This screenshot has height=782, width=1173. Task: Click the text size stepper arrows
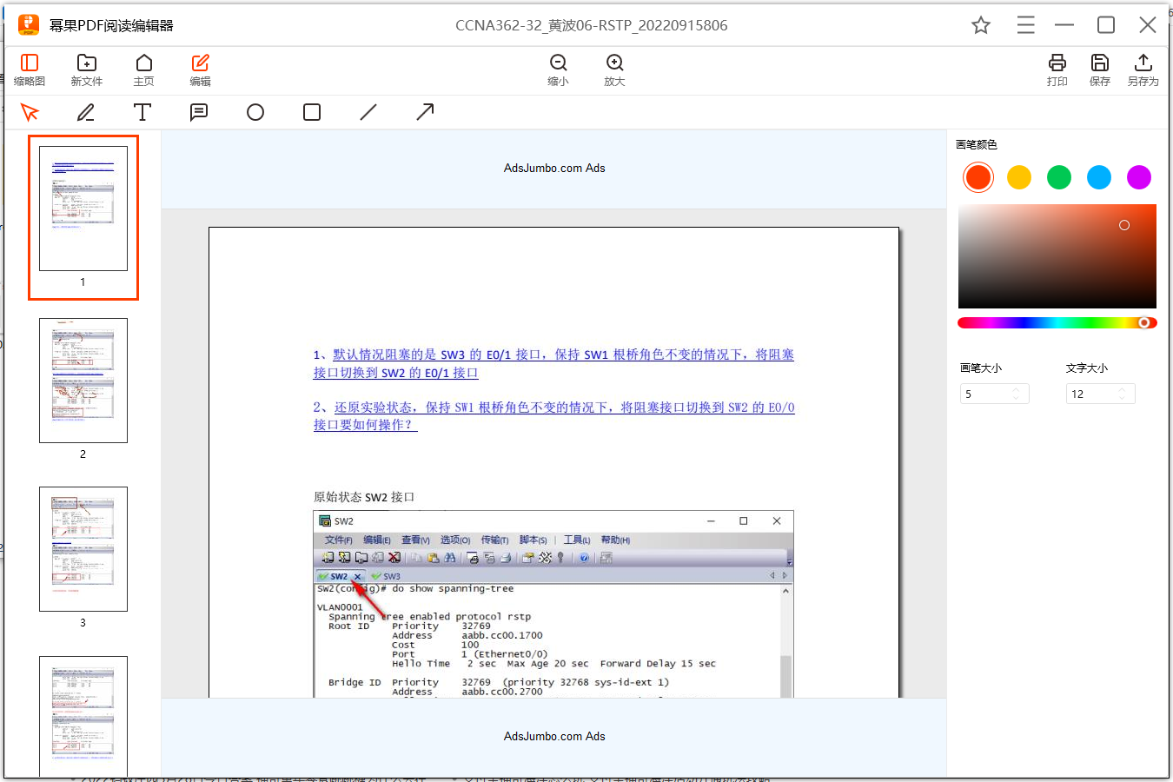[x=1122, y=394]
